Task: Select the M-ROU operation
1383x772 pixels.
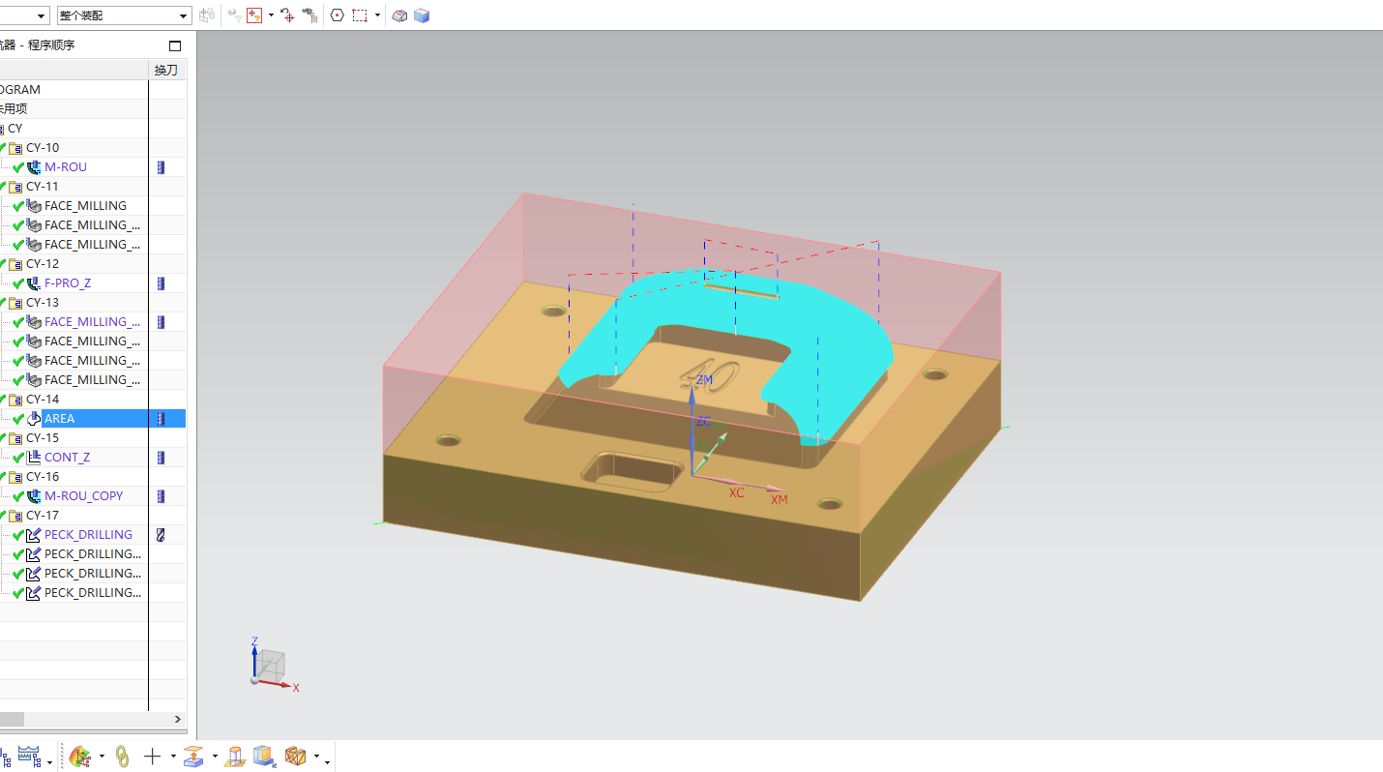Action: (x=66, y=167)
